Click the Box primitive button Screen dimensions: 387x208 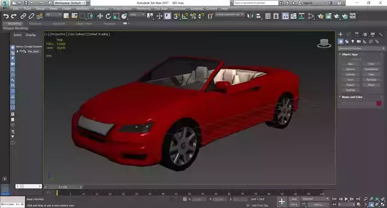[x=350, y=64]
